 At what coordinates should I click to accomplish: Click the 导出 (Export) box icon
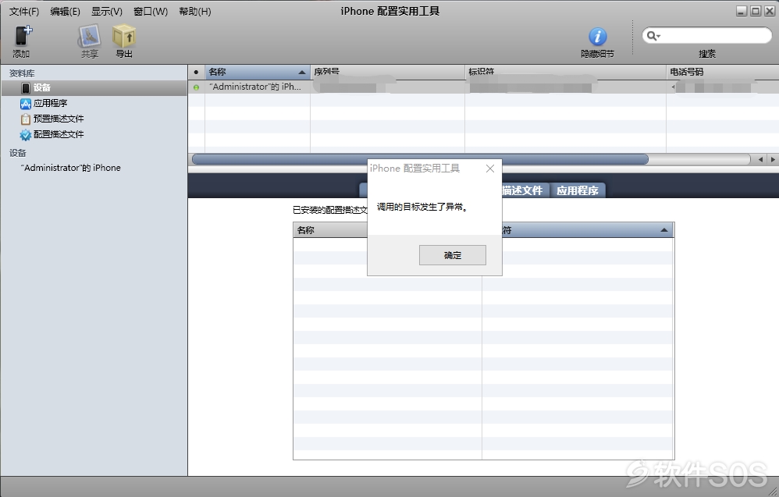coord(123,36)
